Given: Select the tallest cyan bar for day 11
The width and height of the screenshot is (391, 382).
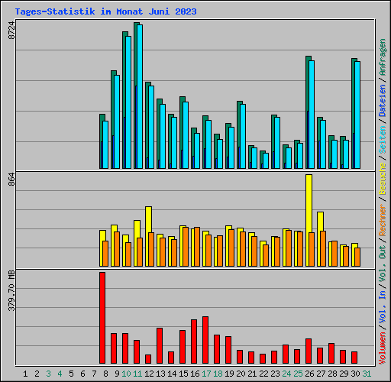Looking at the screenshot, I should click(140, 96).
